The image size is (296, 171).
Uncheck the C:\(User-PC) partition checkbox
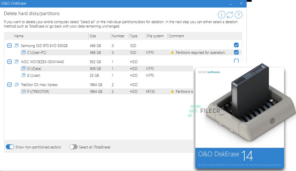pyautogui.click(x=236, y=52)
